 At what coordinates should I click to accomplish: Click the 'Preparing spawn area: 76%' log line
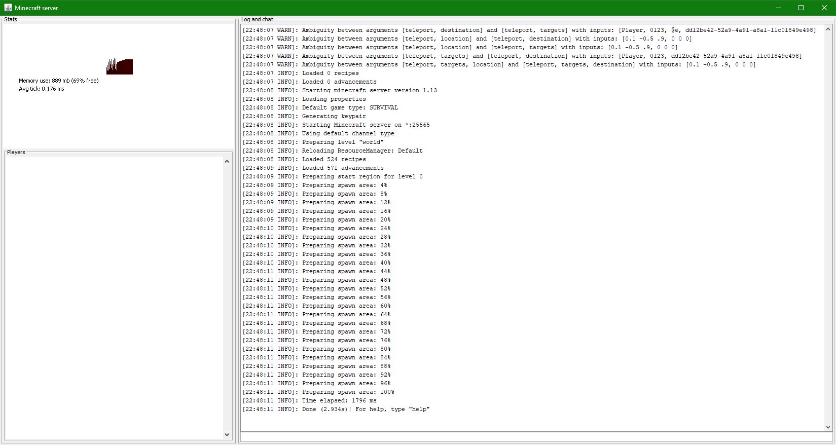317,341
